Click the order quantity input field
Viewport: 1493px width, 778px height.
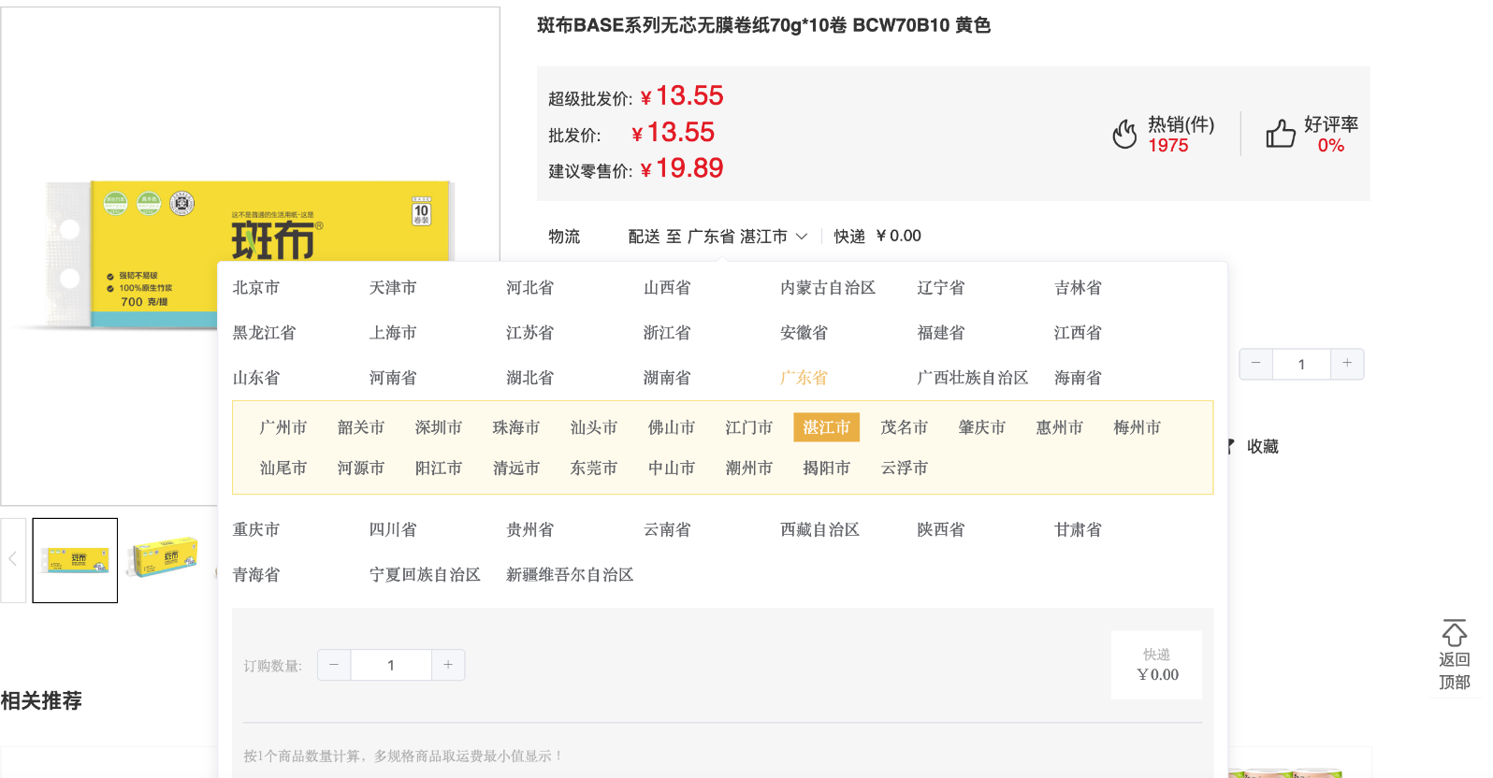pyautogui.click(x=391, y=665)
